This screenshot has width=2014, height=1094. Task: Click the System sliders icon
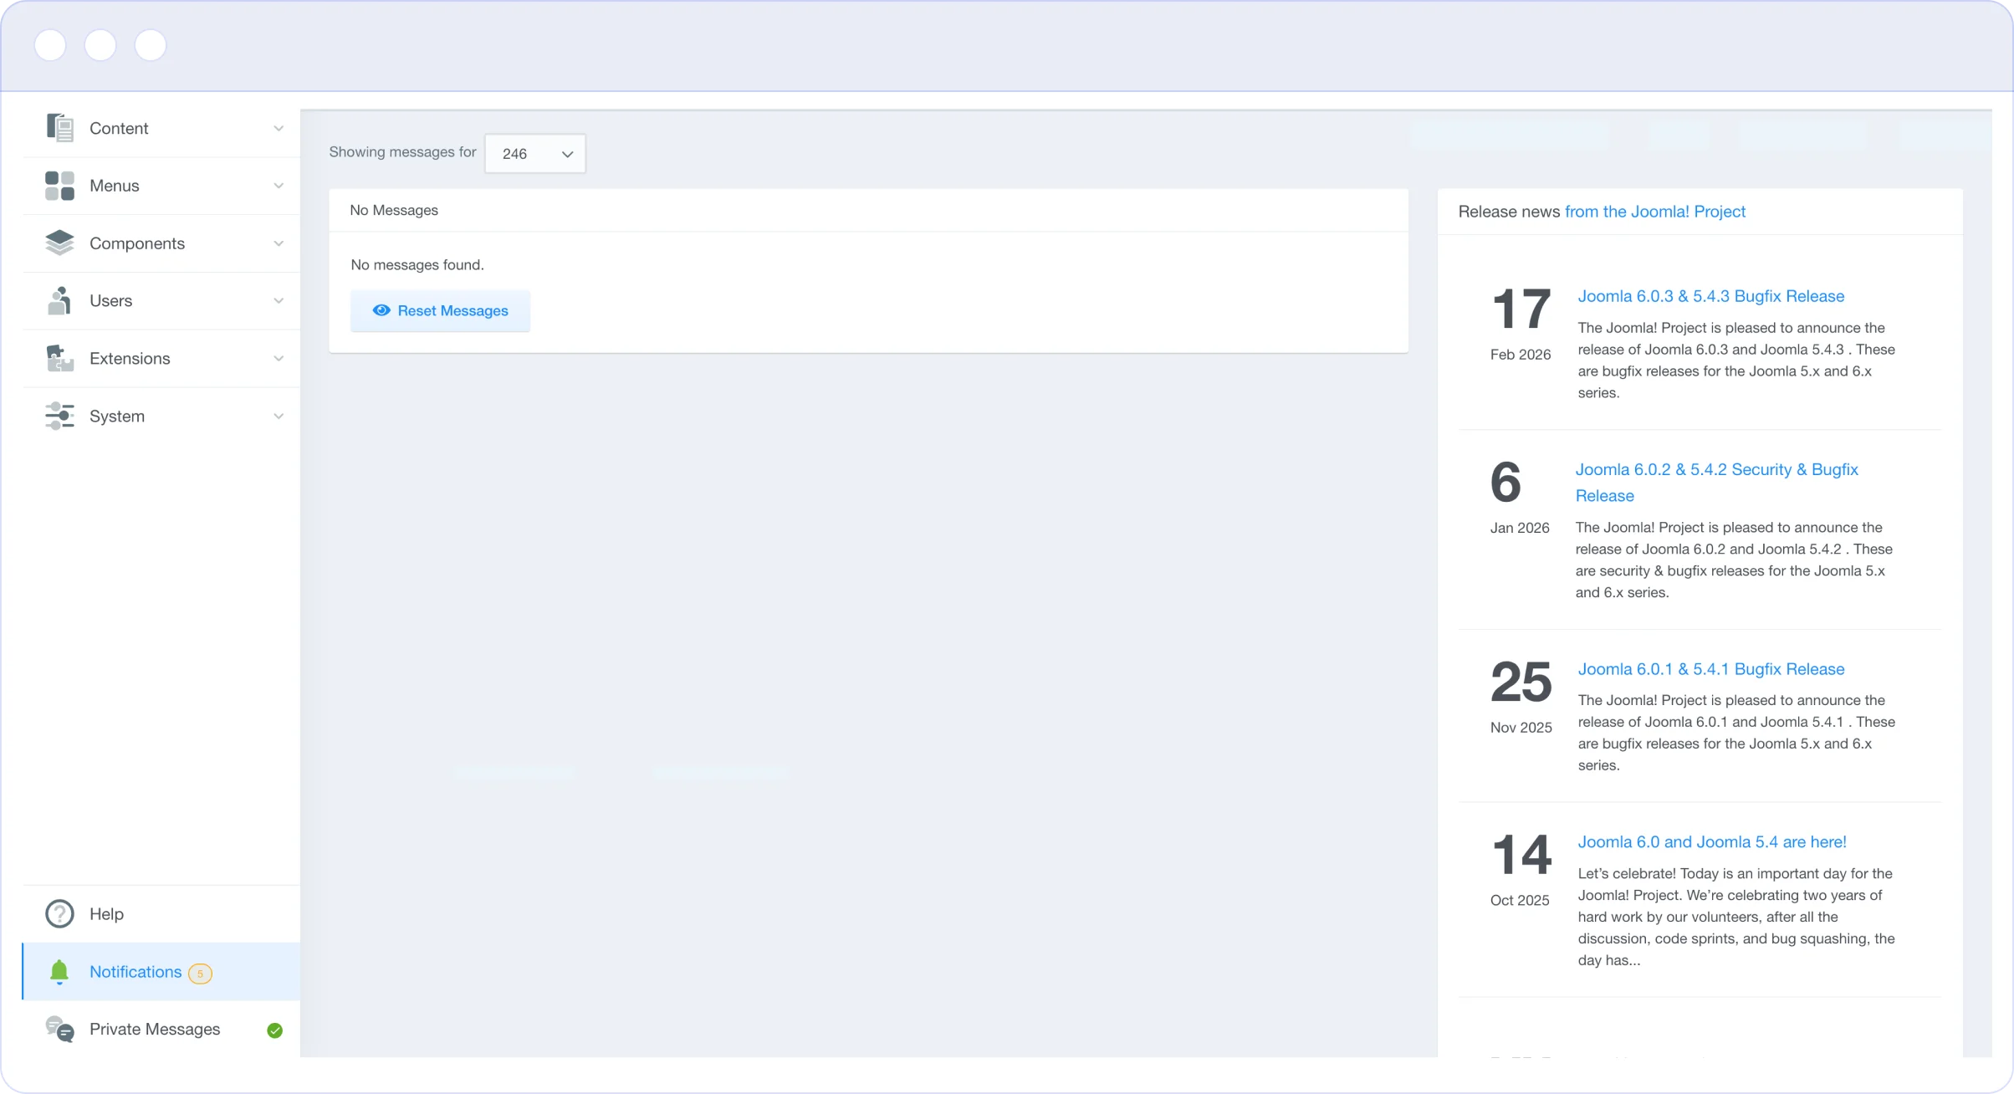(59, 416)
